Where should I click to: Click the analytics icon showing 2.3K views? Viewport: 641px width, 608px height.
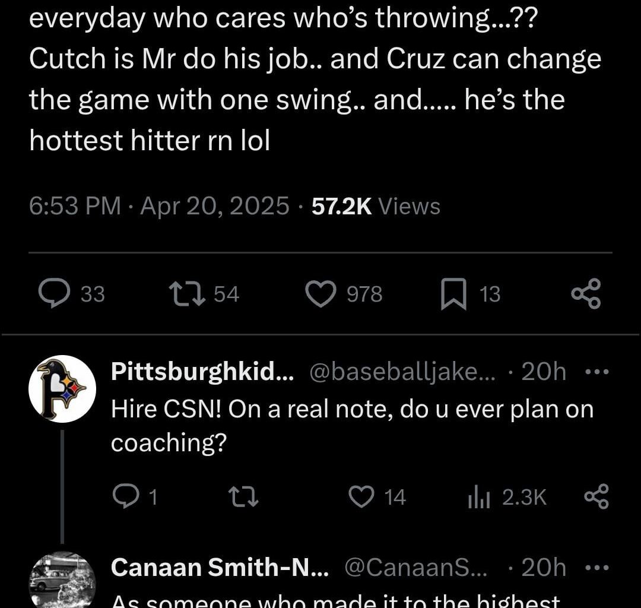coord(478,498)
